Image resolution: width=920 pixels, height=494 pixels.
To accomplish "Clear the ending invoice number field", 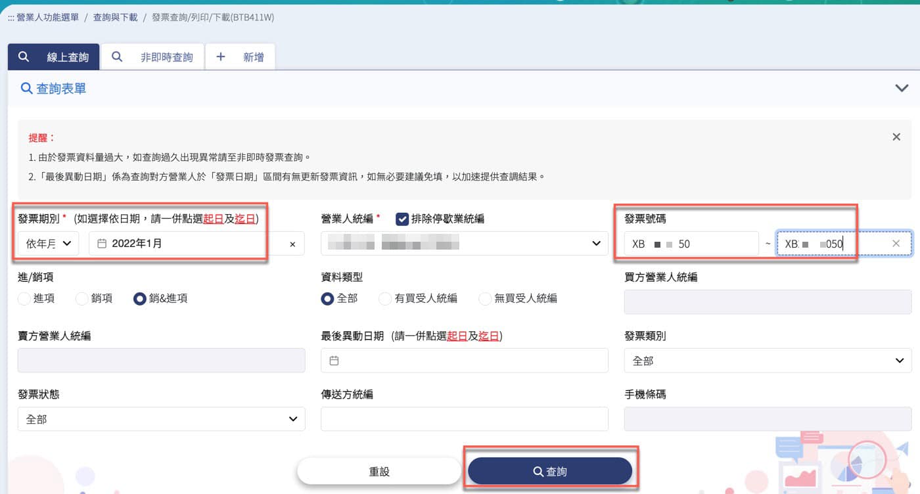I will 896,244.
